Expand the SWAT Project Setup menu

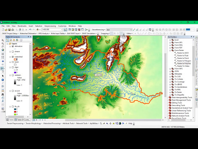(10, 34)
